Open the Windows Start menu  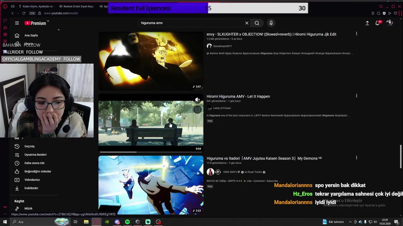[x=5, y=222]
